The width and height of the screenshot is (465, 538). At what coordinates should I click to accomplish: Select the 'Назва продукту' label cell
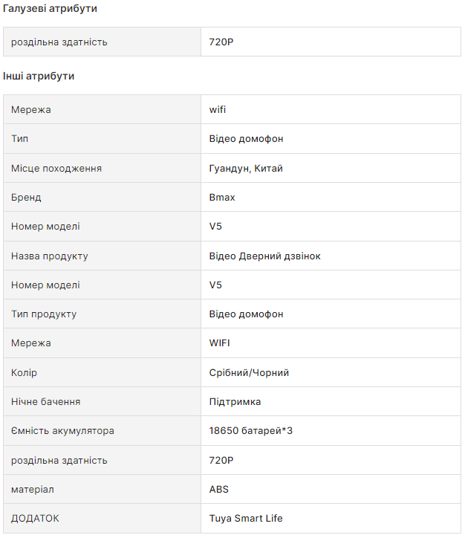point(50,256)
